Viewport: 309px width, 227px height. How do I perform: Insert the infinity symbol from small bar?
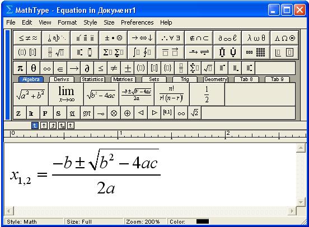coord(47,68)
